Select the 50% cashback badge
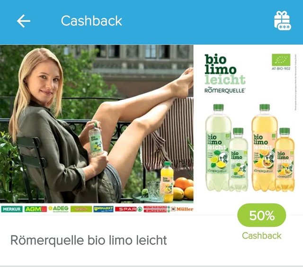The width and height of the screenshot is (303, 267). (x=262, y=215)
